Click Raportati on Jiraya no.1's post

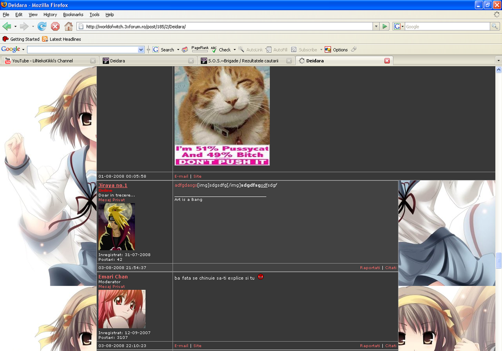(370, 268)
